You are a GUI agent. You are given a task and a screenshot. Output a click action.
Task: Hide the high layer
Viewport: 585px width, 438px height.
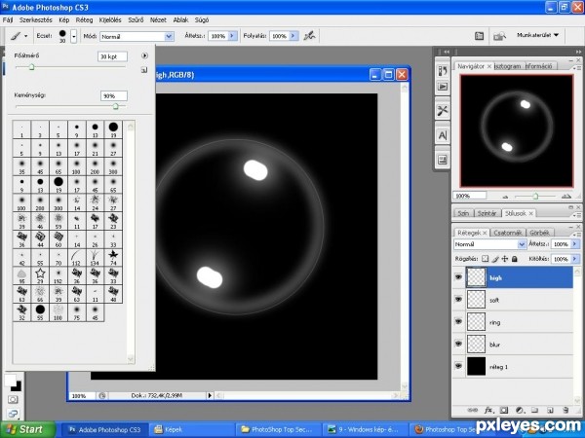click(458, 277)
